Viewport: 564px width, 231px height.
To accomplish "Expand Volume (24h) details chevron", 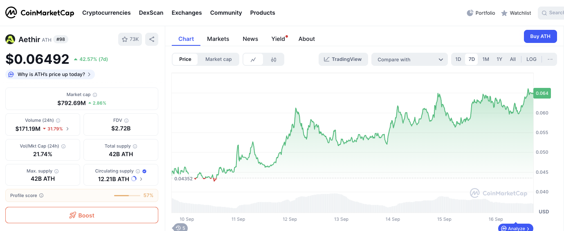I will (x=68, y=129).
